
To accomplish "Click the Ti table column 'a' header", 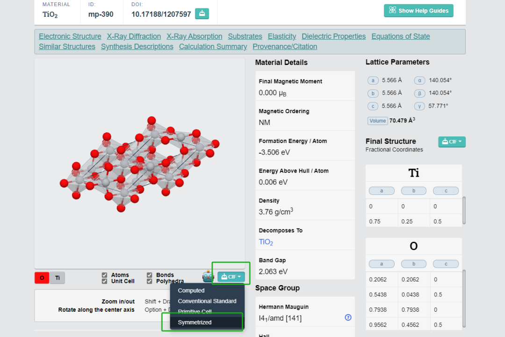I will point(382,191).
